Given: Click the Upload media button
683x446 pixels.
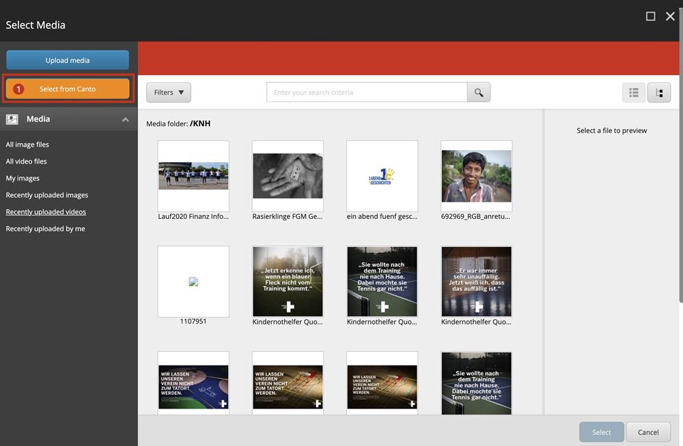Looking at the screenshot, I should tap(68, 61).
